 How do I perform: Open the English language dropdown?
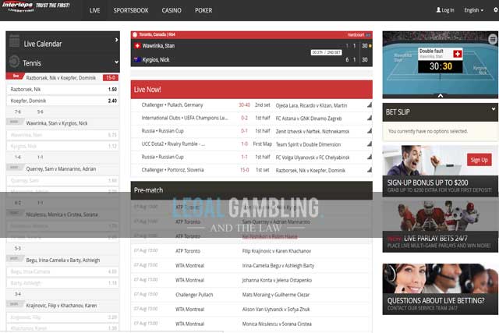(473, 10)
